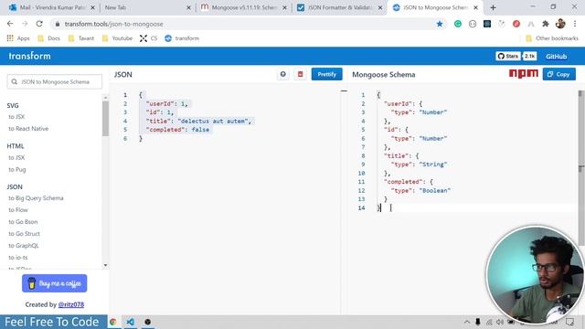The height and width of the screenshot is (329, 585).
Task: Select SVG to JSX
Action: (16, 117)
